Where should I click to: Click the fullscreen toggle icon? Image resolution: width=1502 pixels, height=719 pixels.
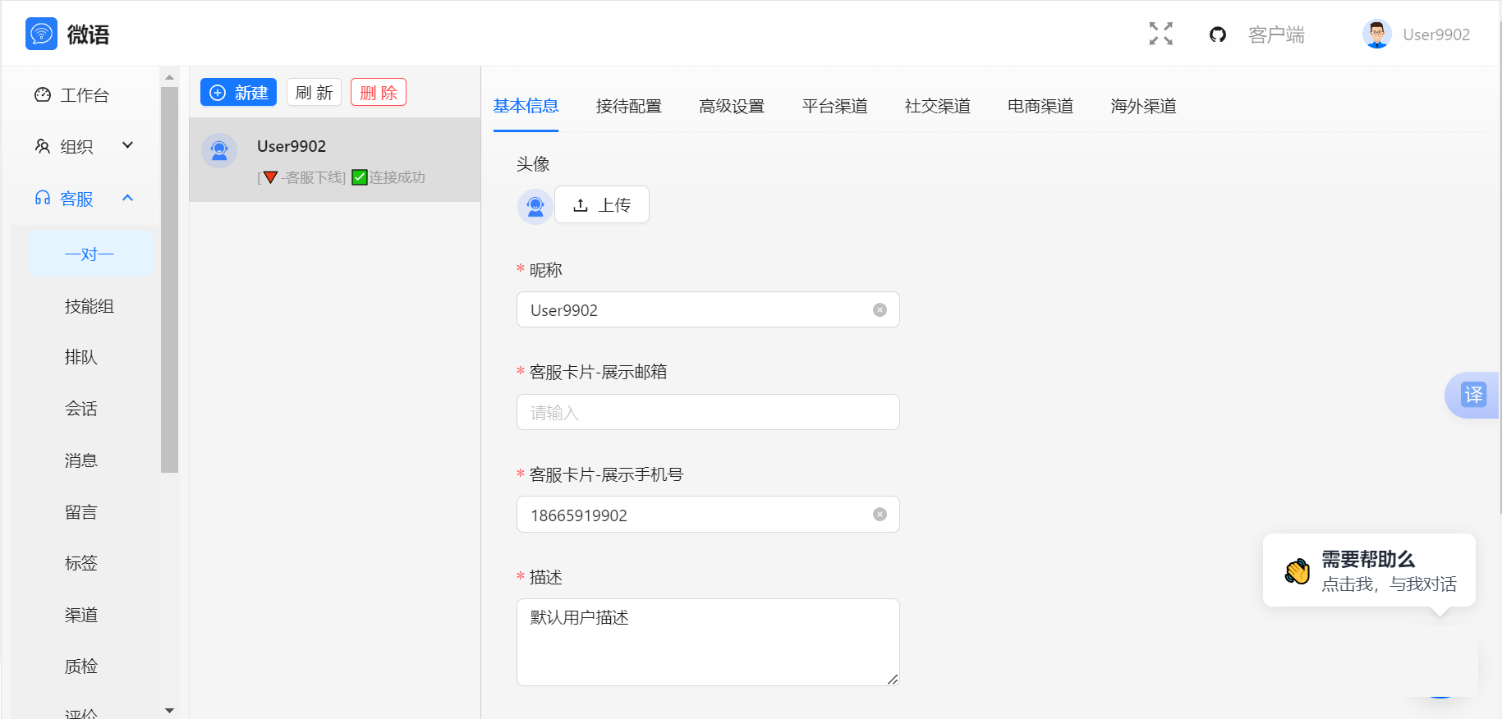(x=1160, y=34)
